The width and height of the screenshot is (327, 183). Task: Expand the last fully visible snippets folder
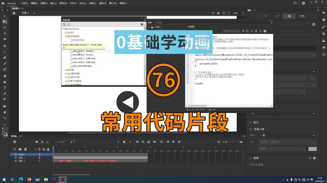[x=66, y=81]
